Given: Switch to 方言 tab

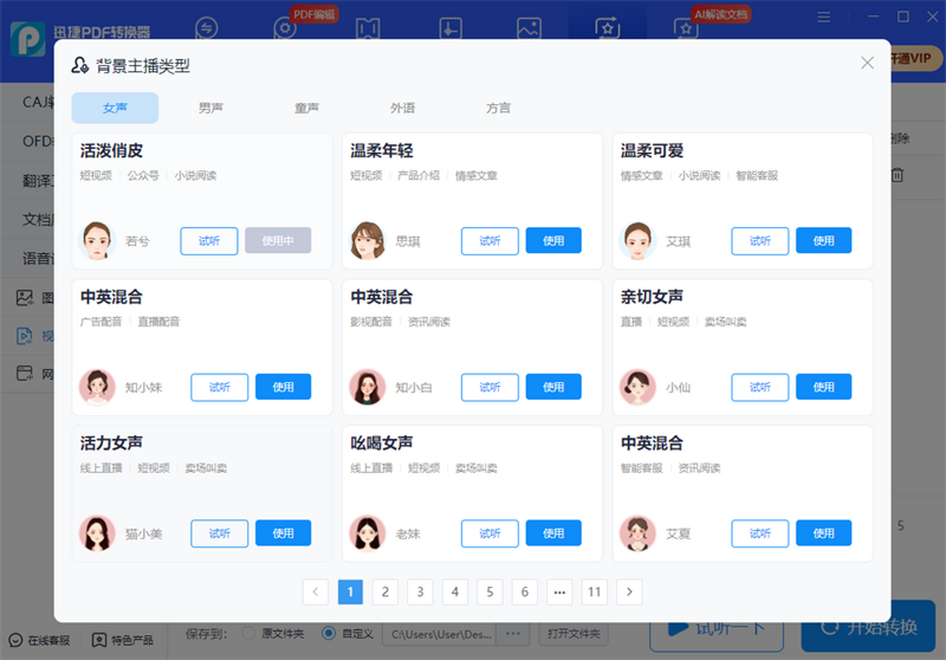Looking at the screenshot, I should pos(498,108).
